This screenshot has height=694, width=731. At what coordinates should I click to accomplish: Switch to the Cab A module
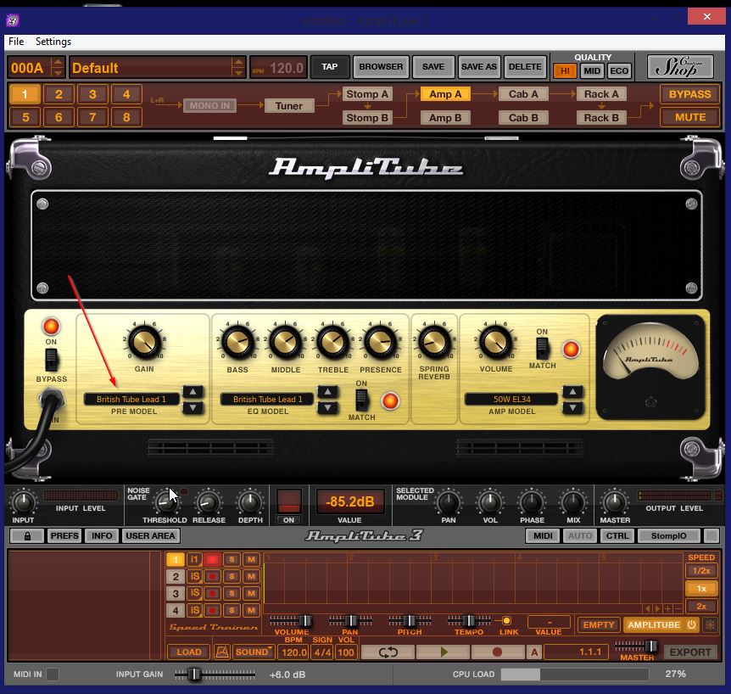pos(523,94)
